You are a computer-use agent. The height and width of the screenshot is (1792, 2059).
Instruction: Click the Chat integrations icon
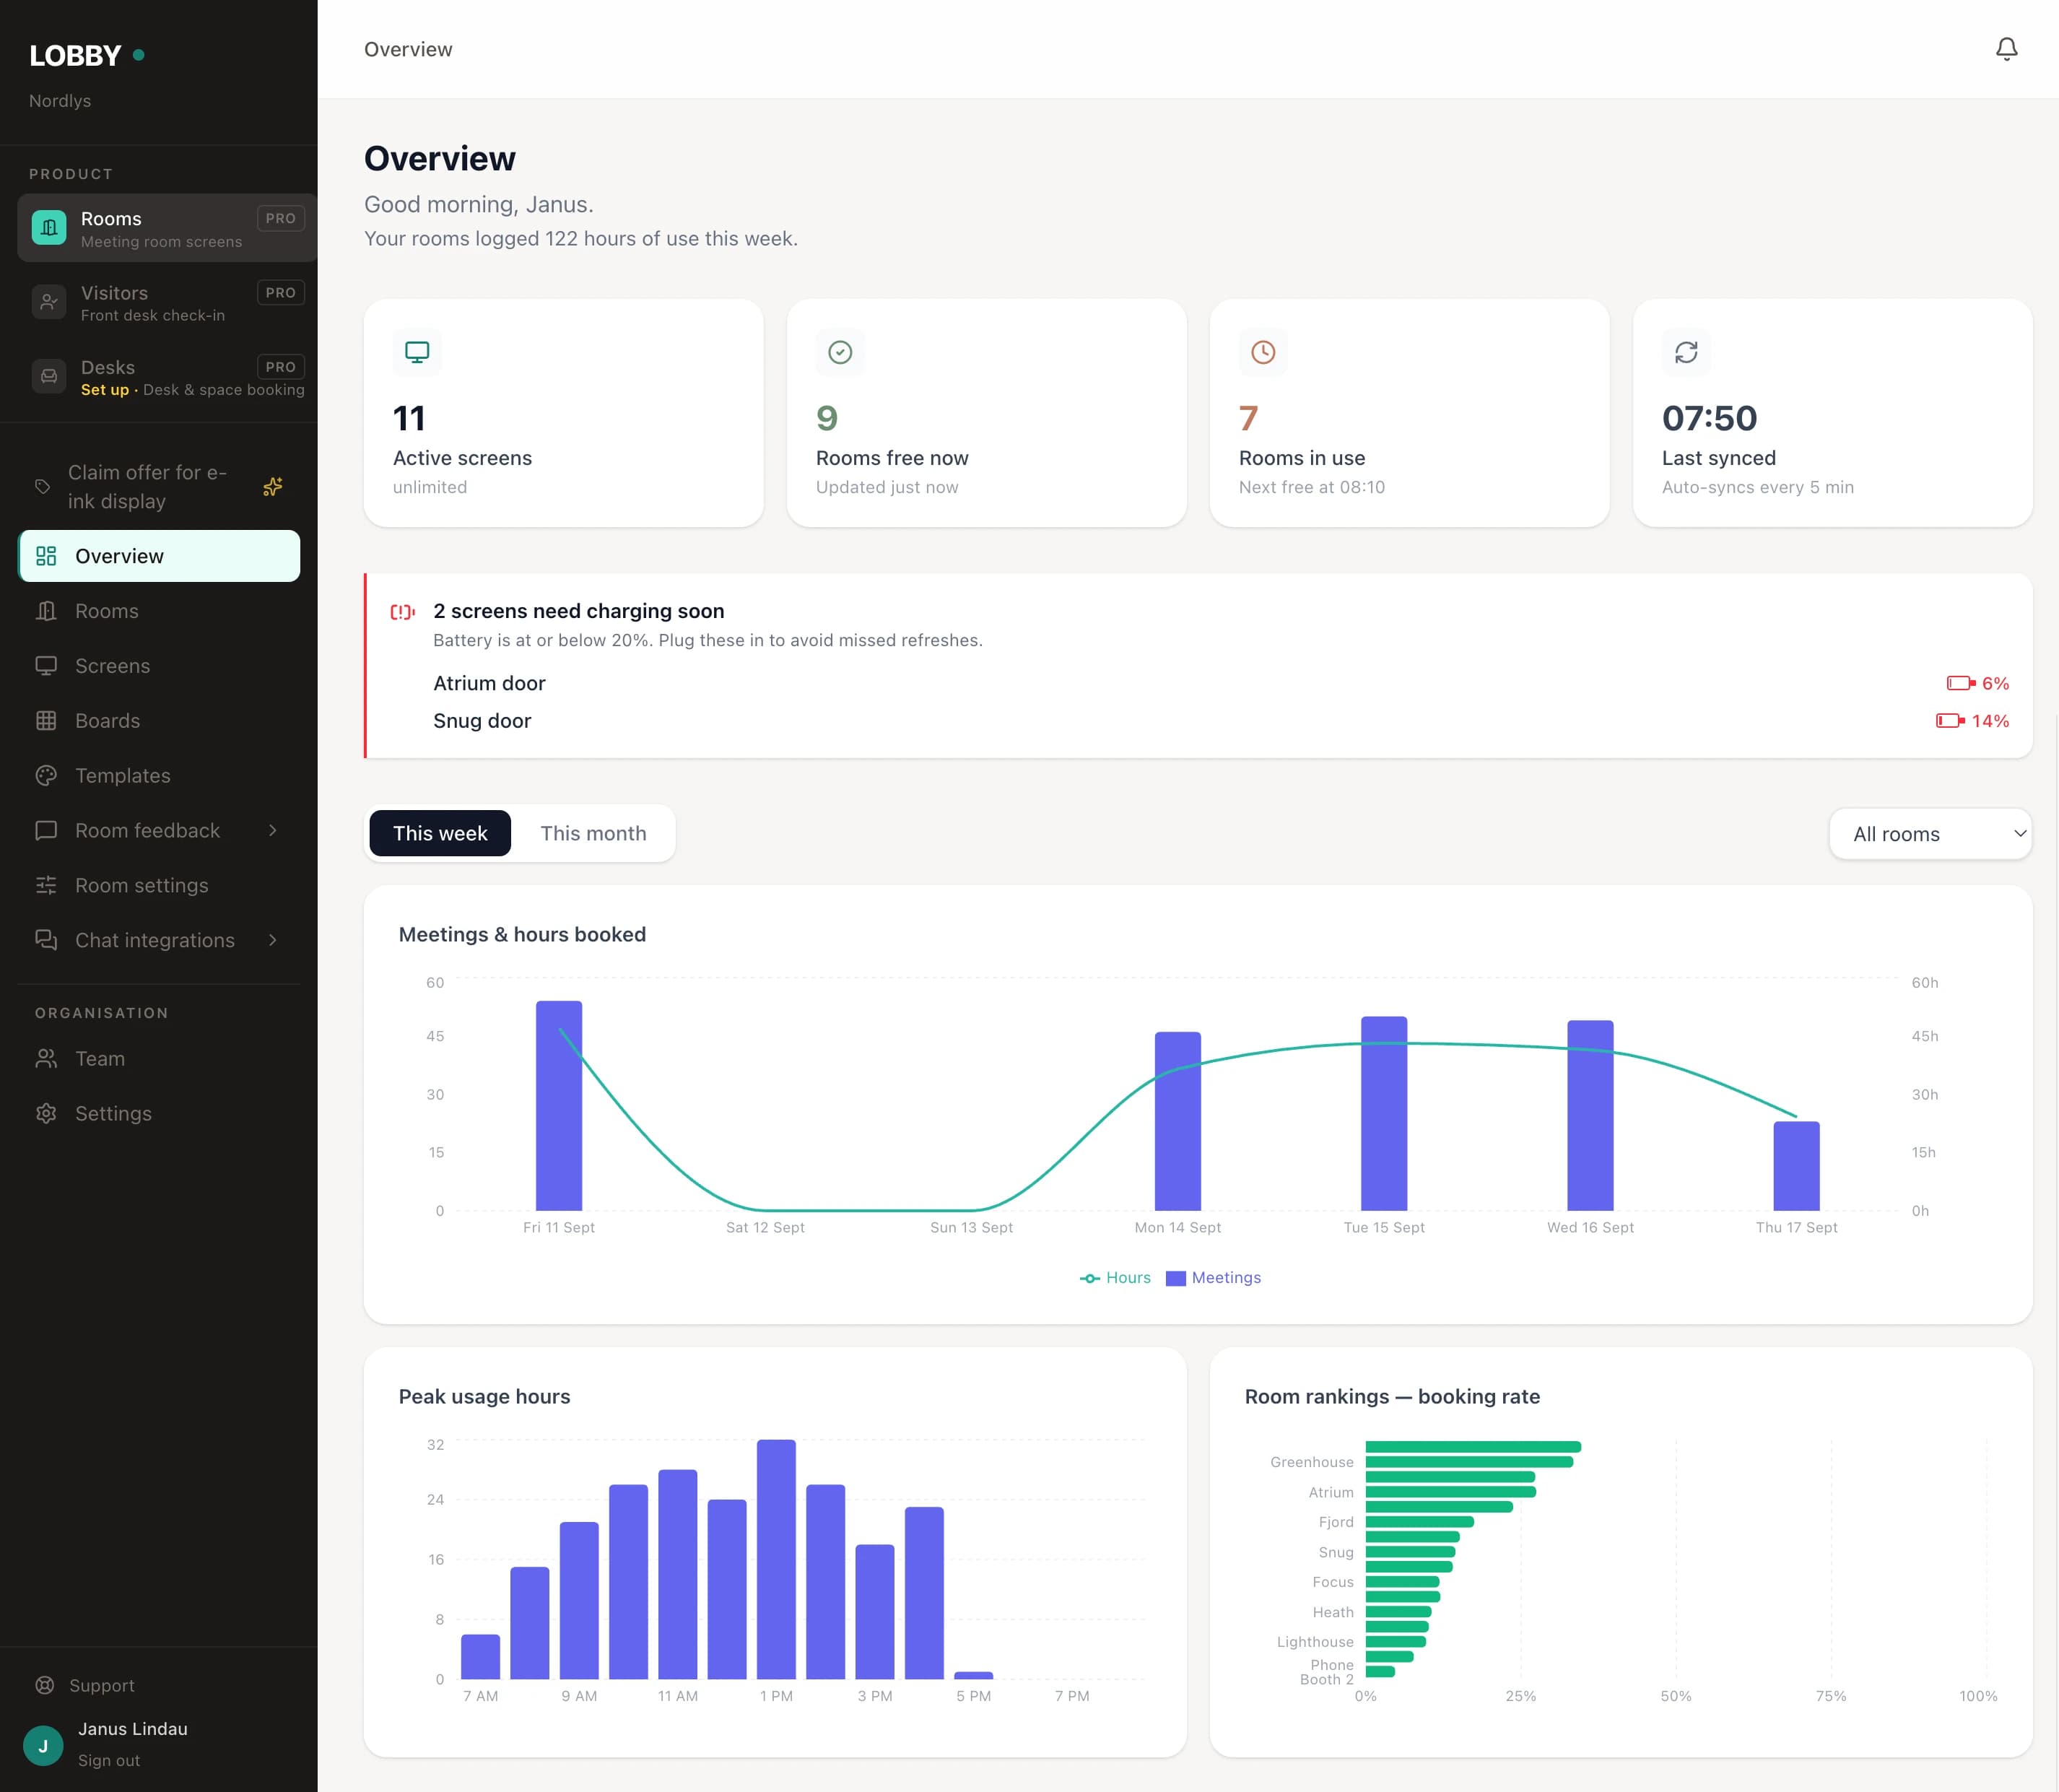click(x=46, y=940)
